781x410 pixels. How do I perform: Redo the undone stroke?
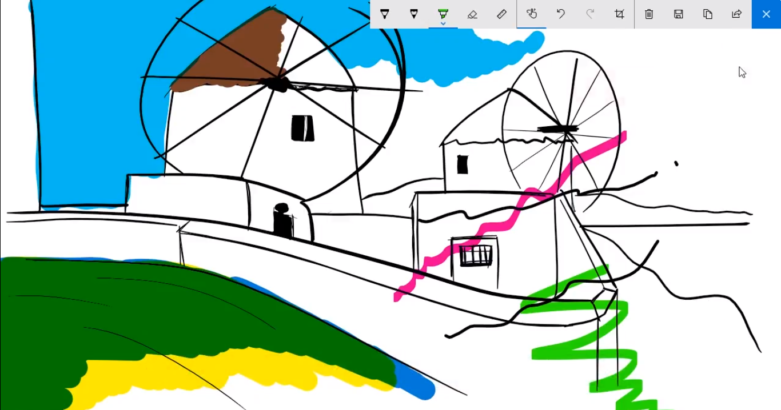[x=590, y=14]
